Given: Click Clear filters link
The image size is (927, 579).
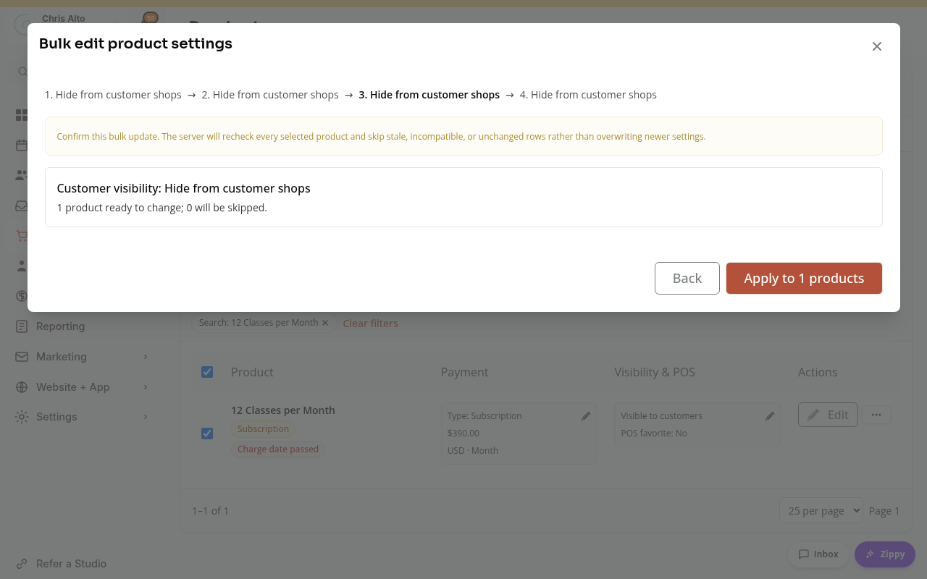Looking at the screenshot, I should (370, 324).
